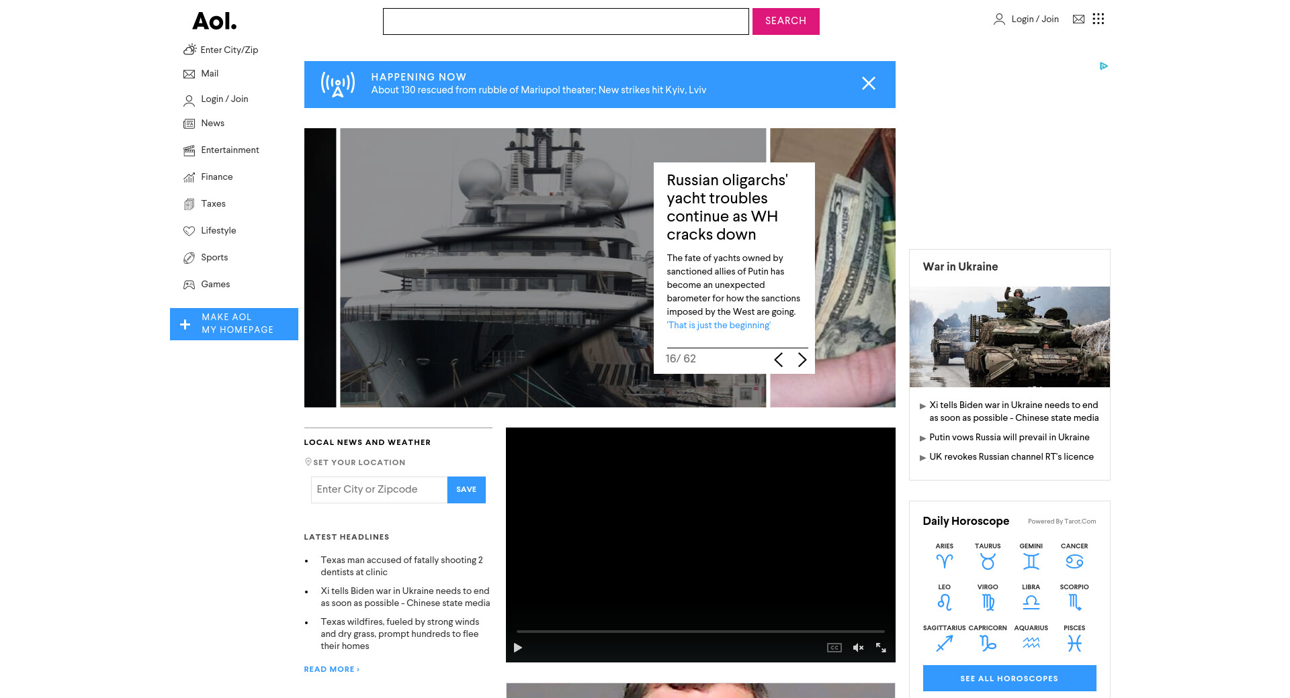Select the Capricorn horoscope sign

click(x=988, y=638)
